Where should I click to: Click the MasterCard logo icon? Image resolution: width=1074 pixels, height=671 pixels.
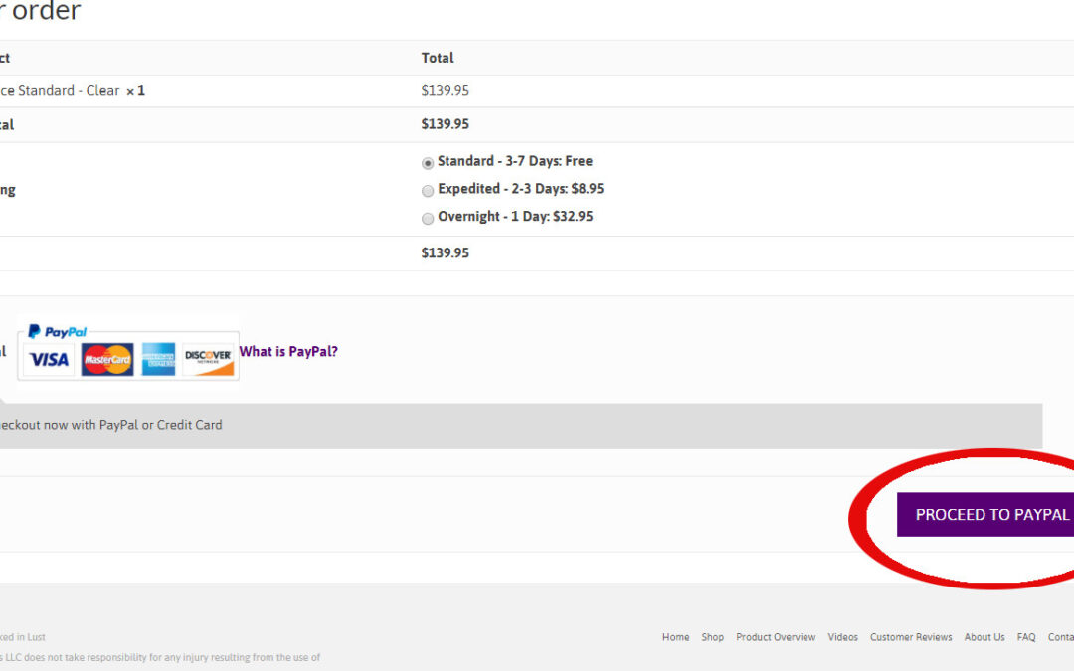(x=107, y=359)
